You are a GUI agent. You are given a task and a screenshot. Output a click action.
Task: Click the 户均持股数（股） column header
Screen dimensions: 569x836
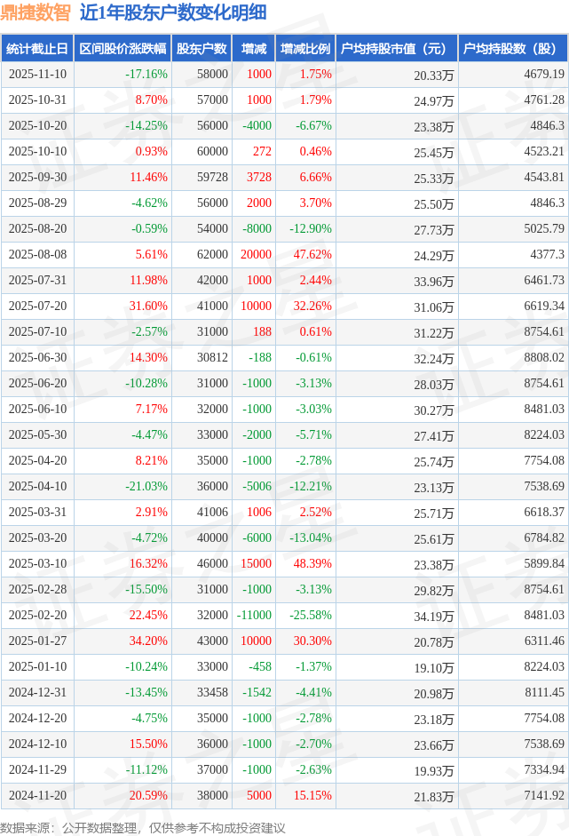515,49
